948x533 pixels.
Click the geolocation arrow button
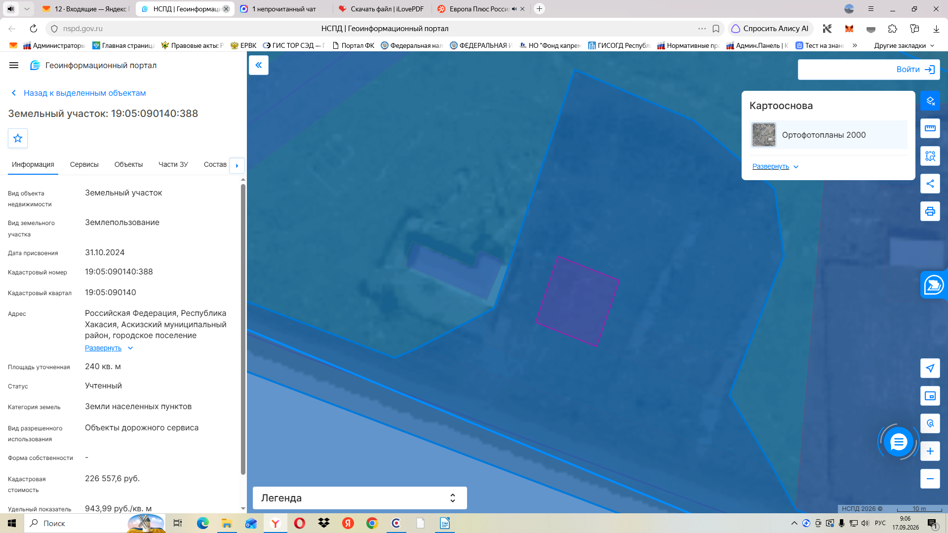(x=930, y=368)
